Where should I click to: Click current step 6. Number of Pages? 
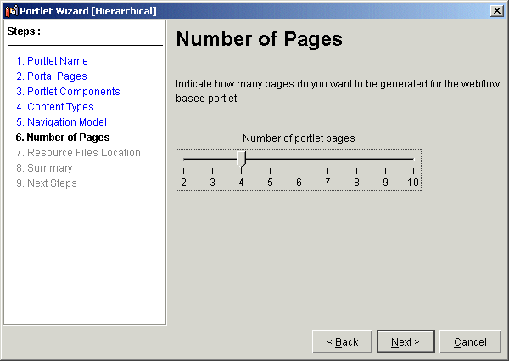pyautogui.click(x=63, y=137)
